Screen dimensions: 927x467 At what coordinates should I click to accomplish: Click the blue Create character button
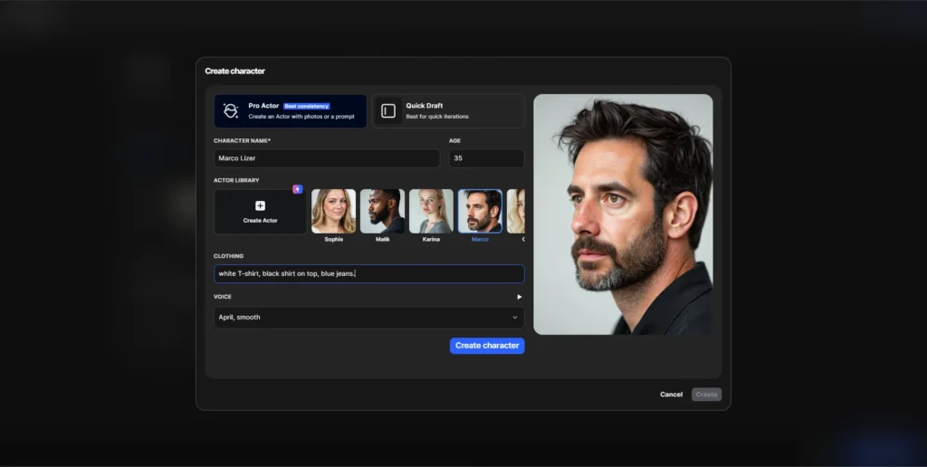point(487,346)
